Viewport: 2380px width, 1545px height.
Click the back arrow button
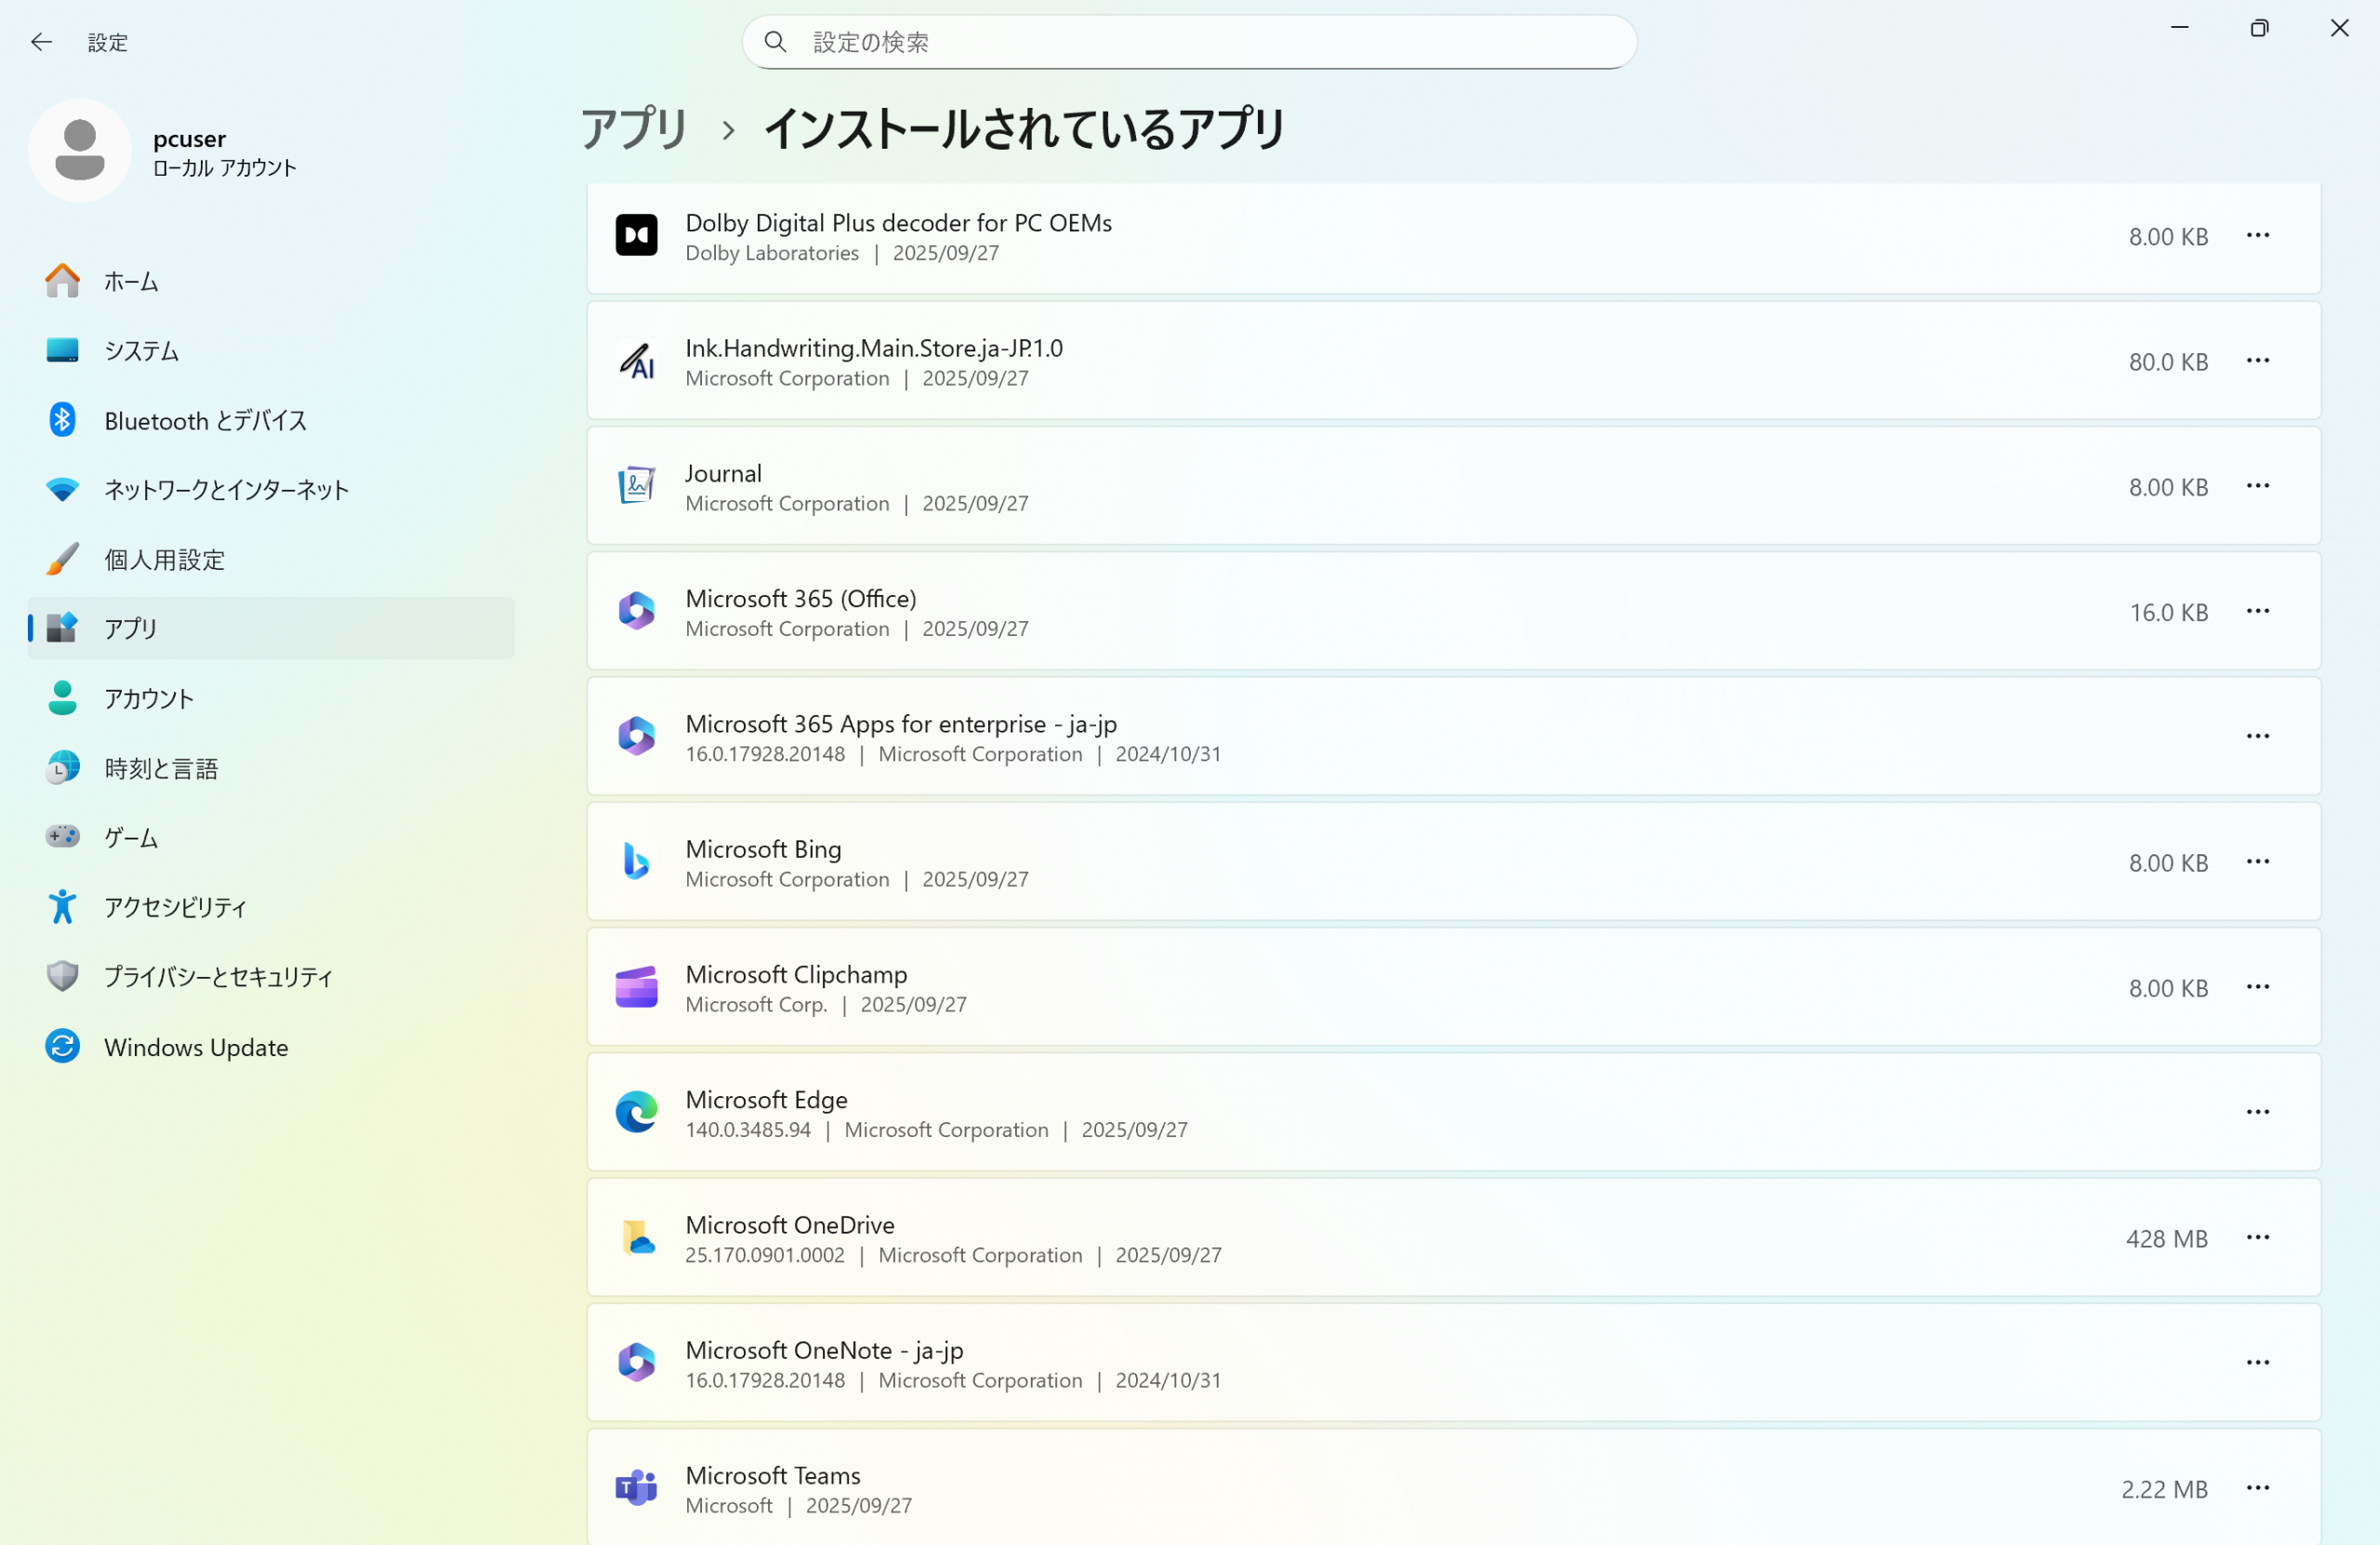click(41, 42)
